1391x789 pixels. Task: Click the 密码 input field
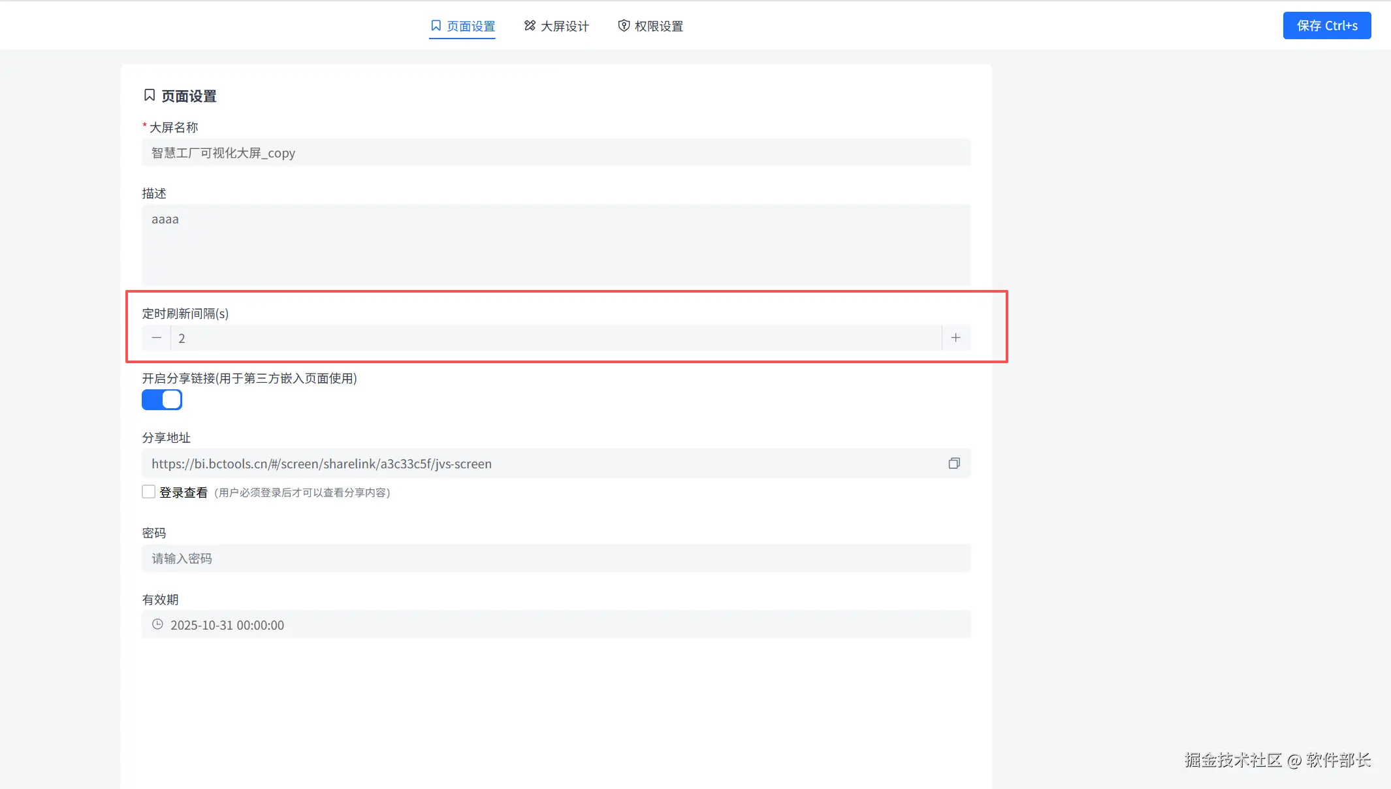tap(555, 558)
